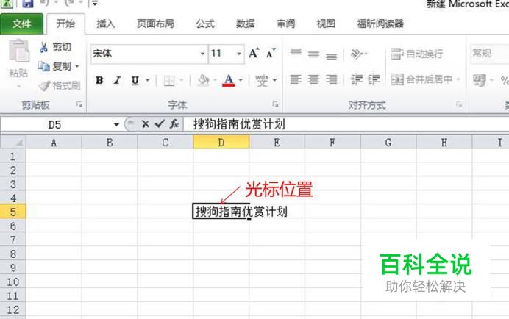Click the text orientation button
The width and height of the screenshot is (509, 319).
(x=358, y=54)
